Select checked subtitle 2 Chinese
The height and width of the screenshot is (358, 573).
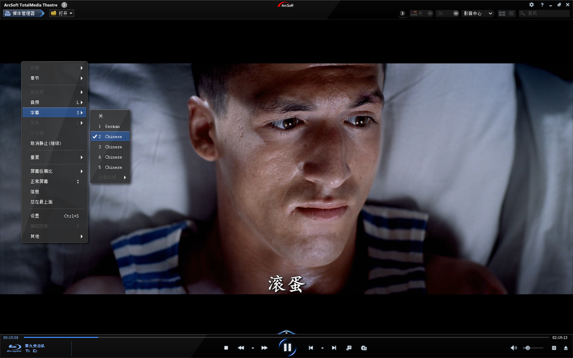(110, 136)
